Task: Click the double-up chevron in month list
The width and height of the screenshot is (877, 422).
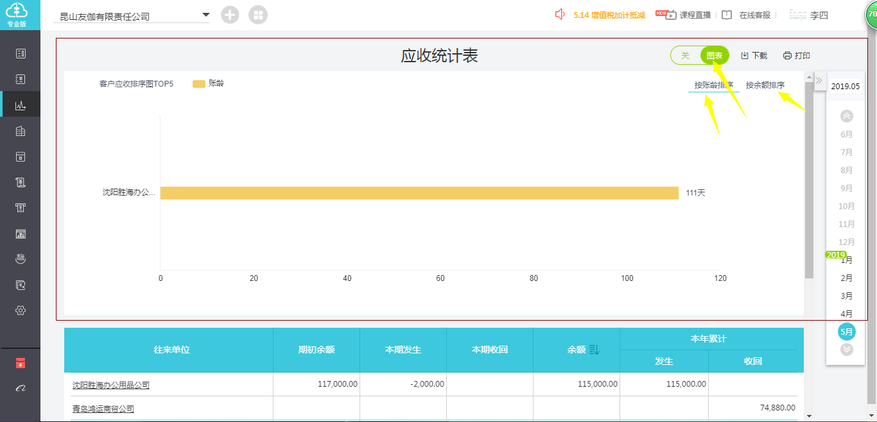Action: tap(847, 116)
